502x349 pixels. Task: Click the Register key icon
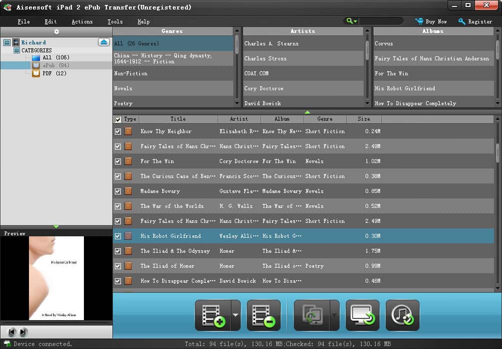pyautogui.click(x=462, y=21)
